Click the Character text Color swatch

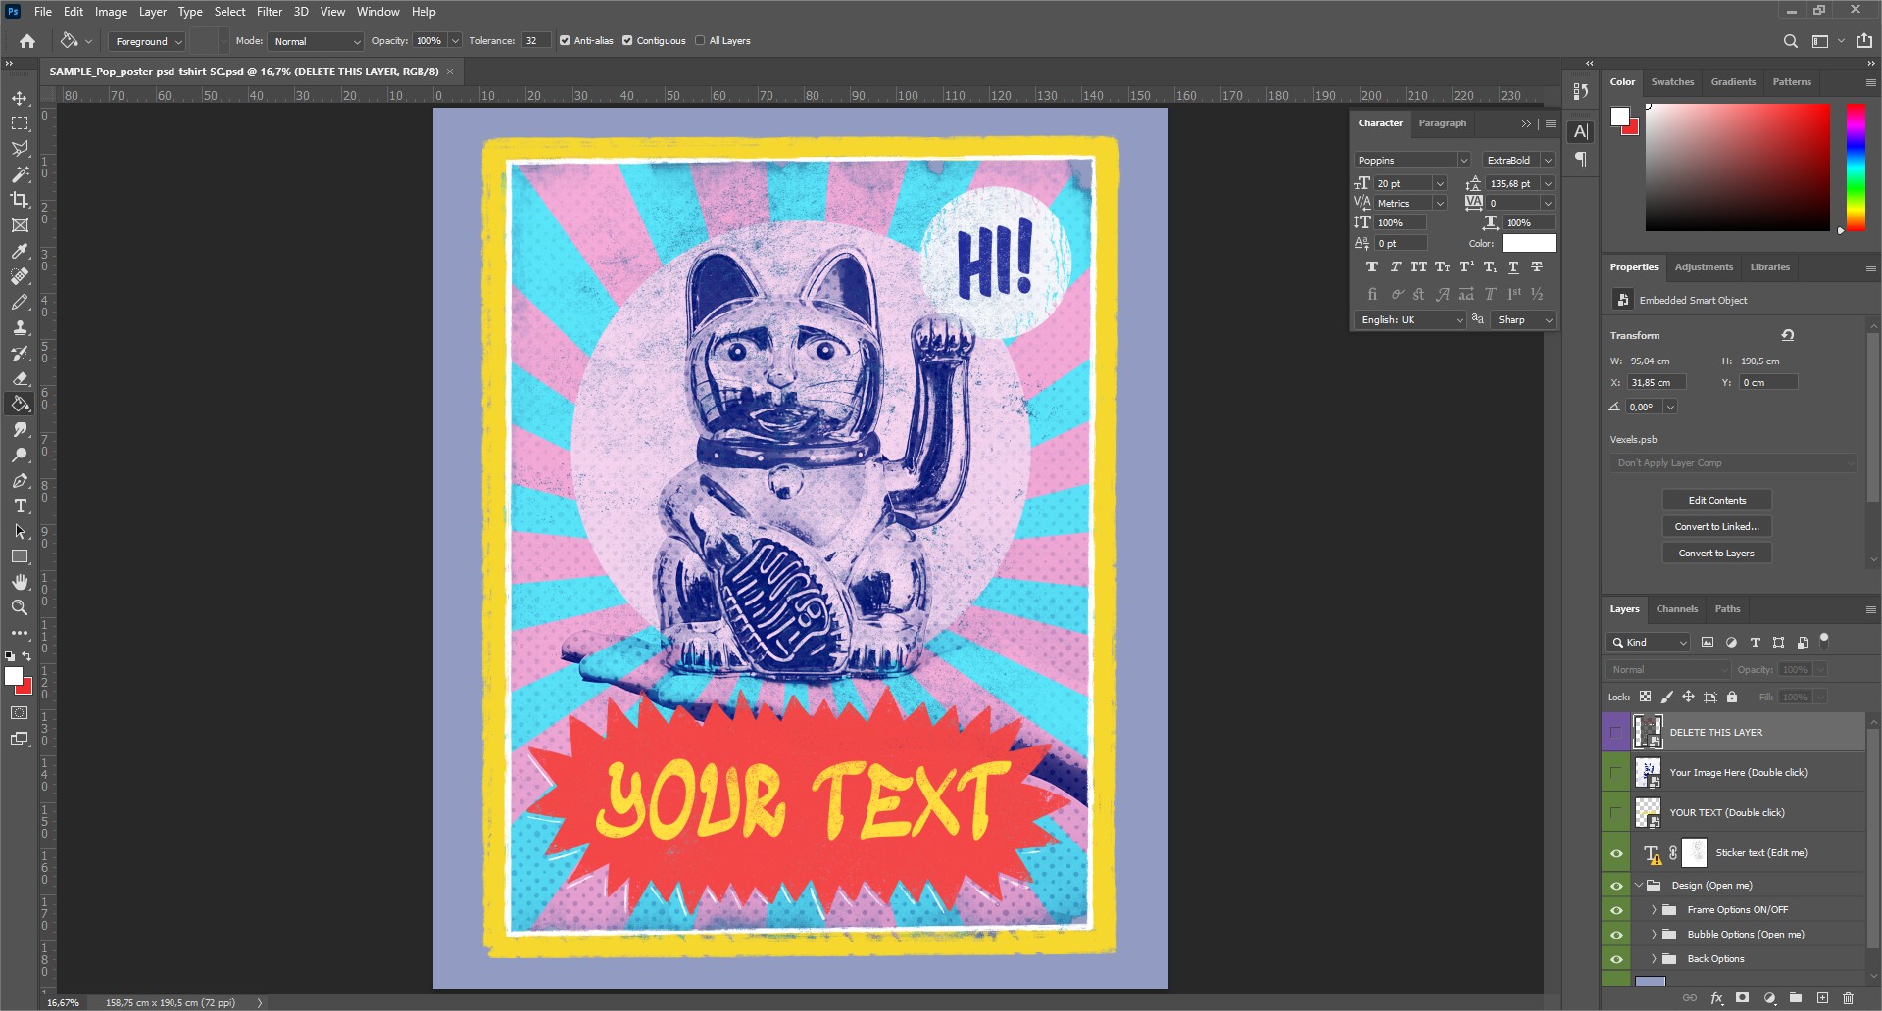click(1528, 243)
